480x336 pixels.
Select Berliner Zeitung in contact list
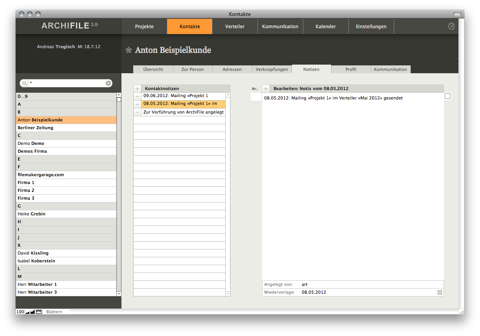click(x=35, y=128)
